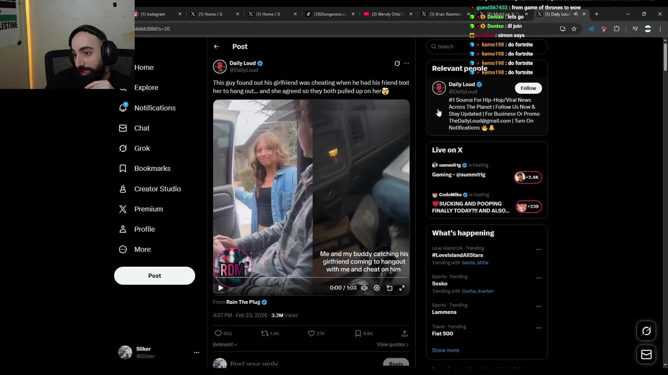Open Notifications bell icon in sidebar

pos(123,108)
